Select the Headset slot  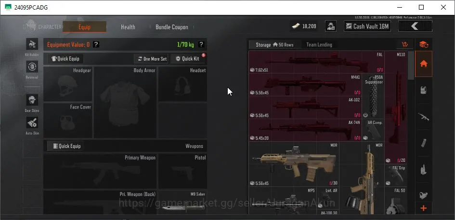point(182,84)
